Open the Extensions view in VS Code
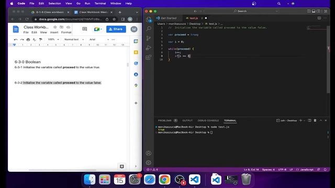The height and width of the screenshot is (188, 335). pyautogui.click(x=149, y=57)
